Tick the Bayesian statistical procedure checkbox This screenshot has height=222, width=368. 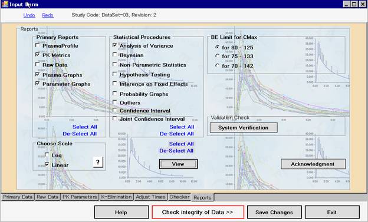click(x=115, y=55)
